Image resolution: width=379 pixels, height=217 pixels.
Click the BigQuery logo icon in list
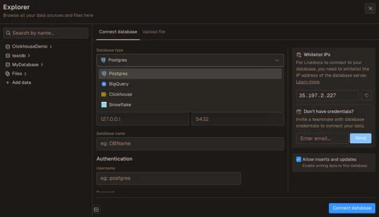point(104,84)
